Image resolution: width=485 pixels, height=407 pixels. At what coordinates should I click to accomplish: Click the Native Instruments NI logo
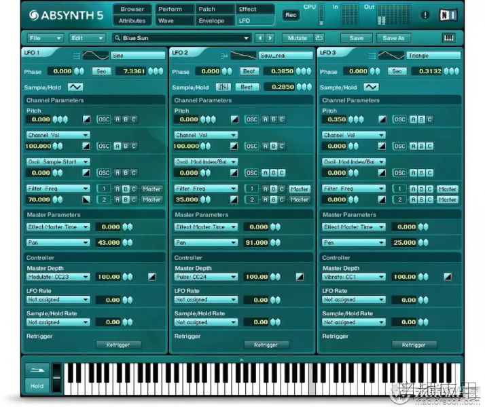(448, 15)
